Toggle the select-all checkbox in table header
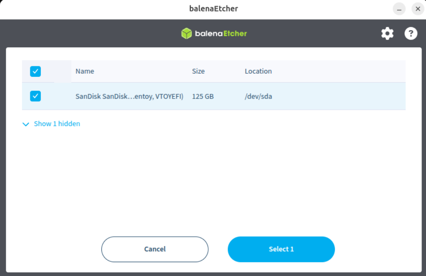This screenshot has width=426, height=276. (x=35, y=71)
